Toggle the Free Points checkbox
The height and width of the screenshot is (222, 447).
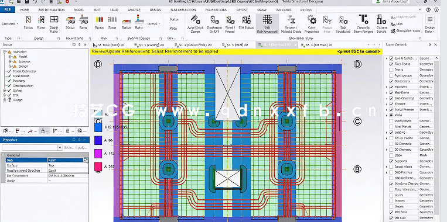[x=391, y=64]
